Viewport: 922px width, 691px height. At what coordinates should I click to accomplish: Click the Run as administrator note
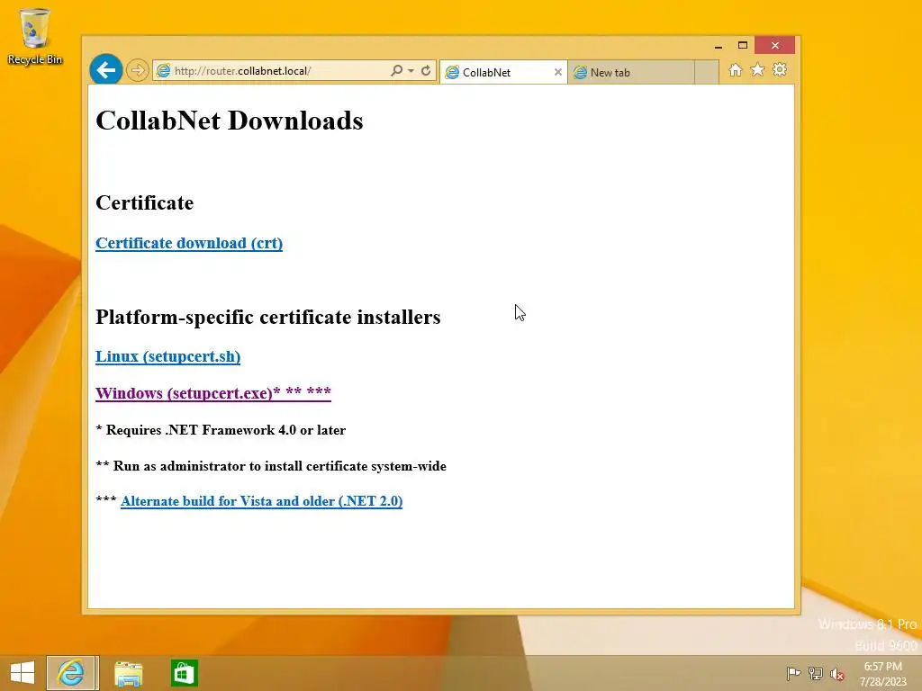[271, 466]
